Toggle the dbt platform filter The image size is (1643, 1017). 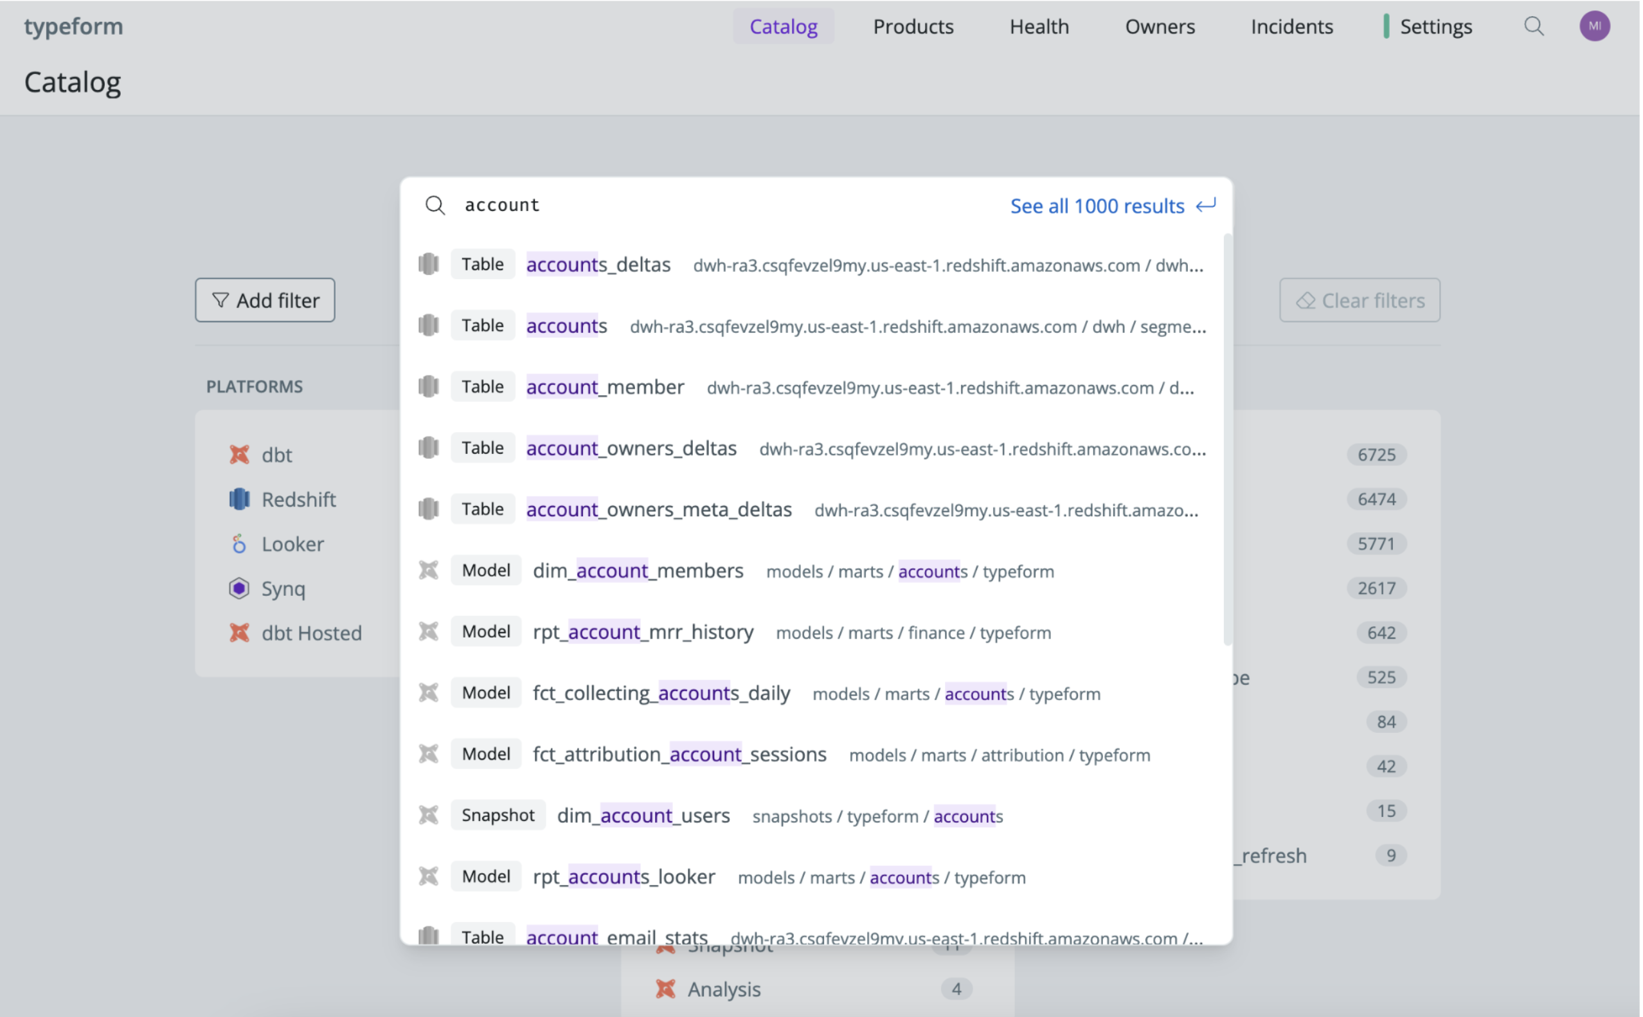click(x=276, y=454)
